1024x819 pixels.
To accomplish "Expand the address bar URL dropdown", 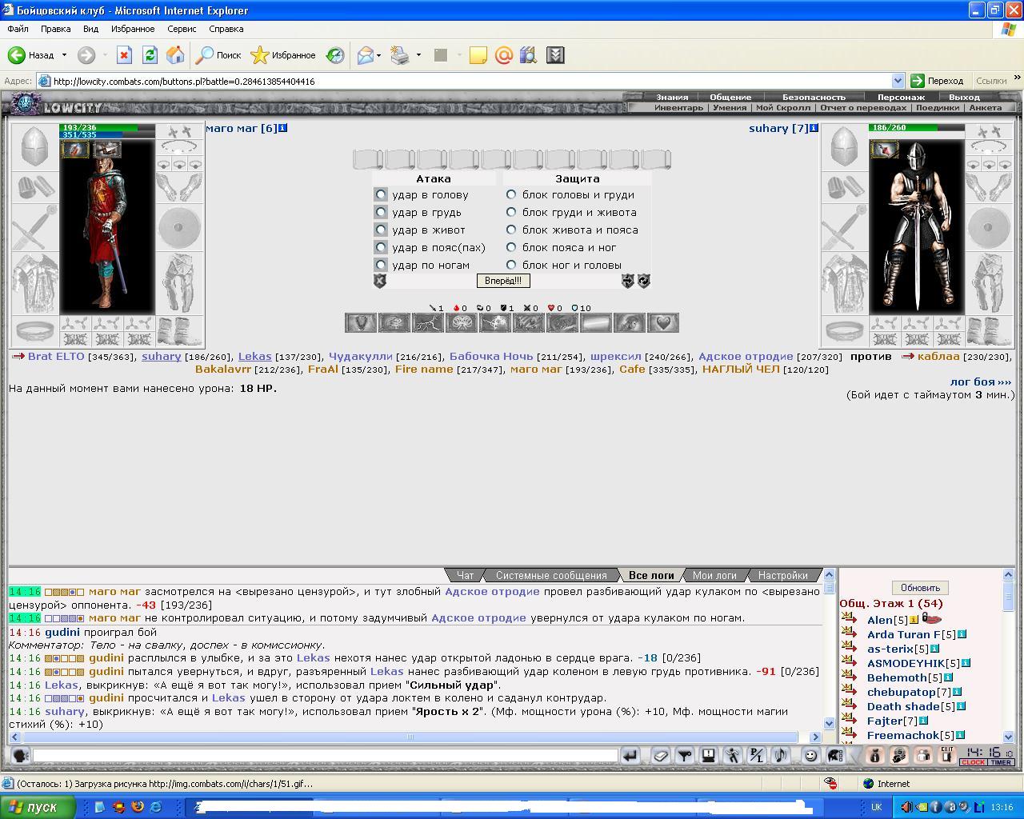I will [x=898, y=81].
